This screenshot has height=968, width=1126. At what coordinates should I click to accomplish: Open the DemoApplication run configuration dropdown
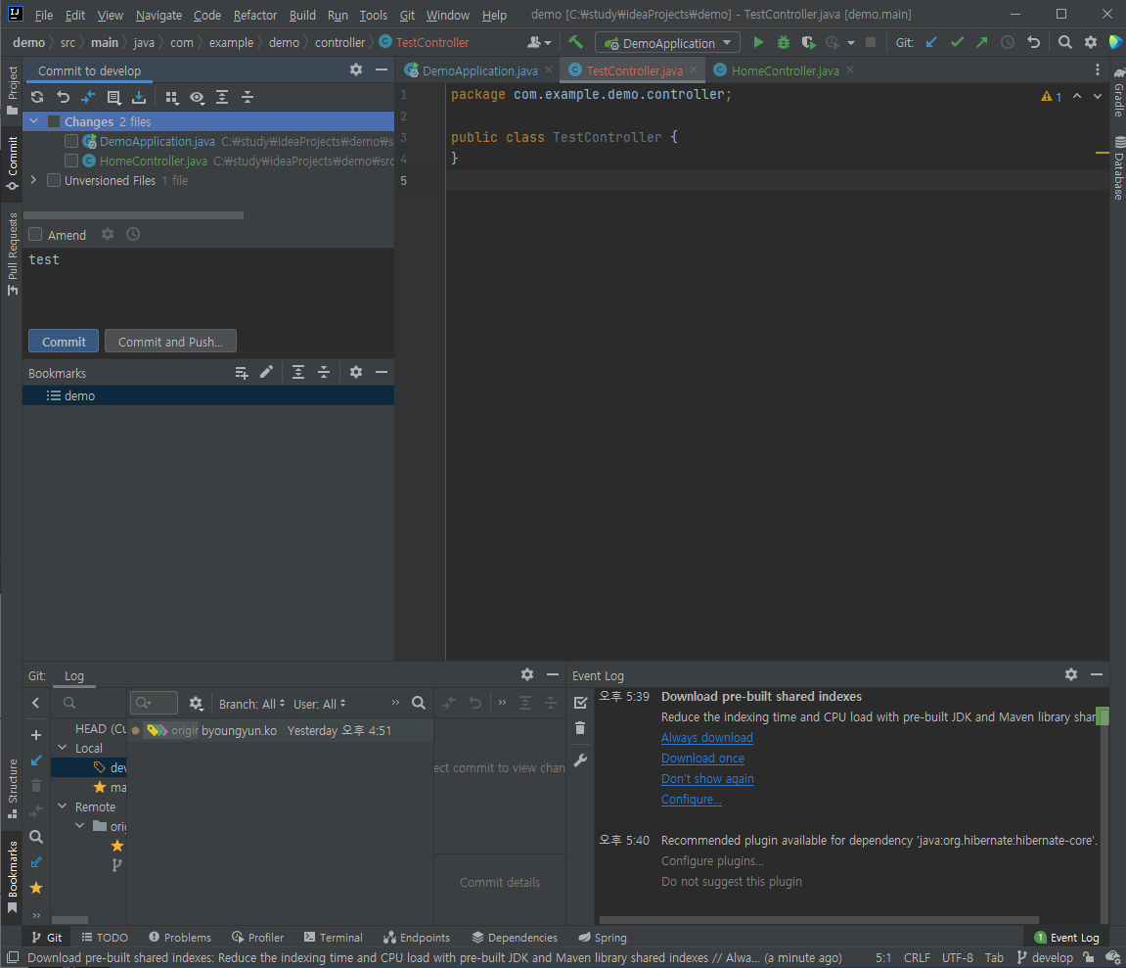(x=668, y=43)
